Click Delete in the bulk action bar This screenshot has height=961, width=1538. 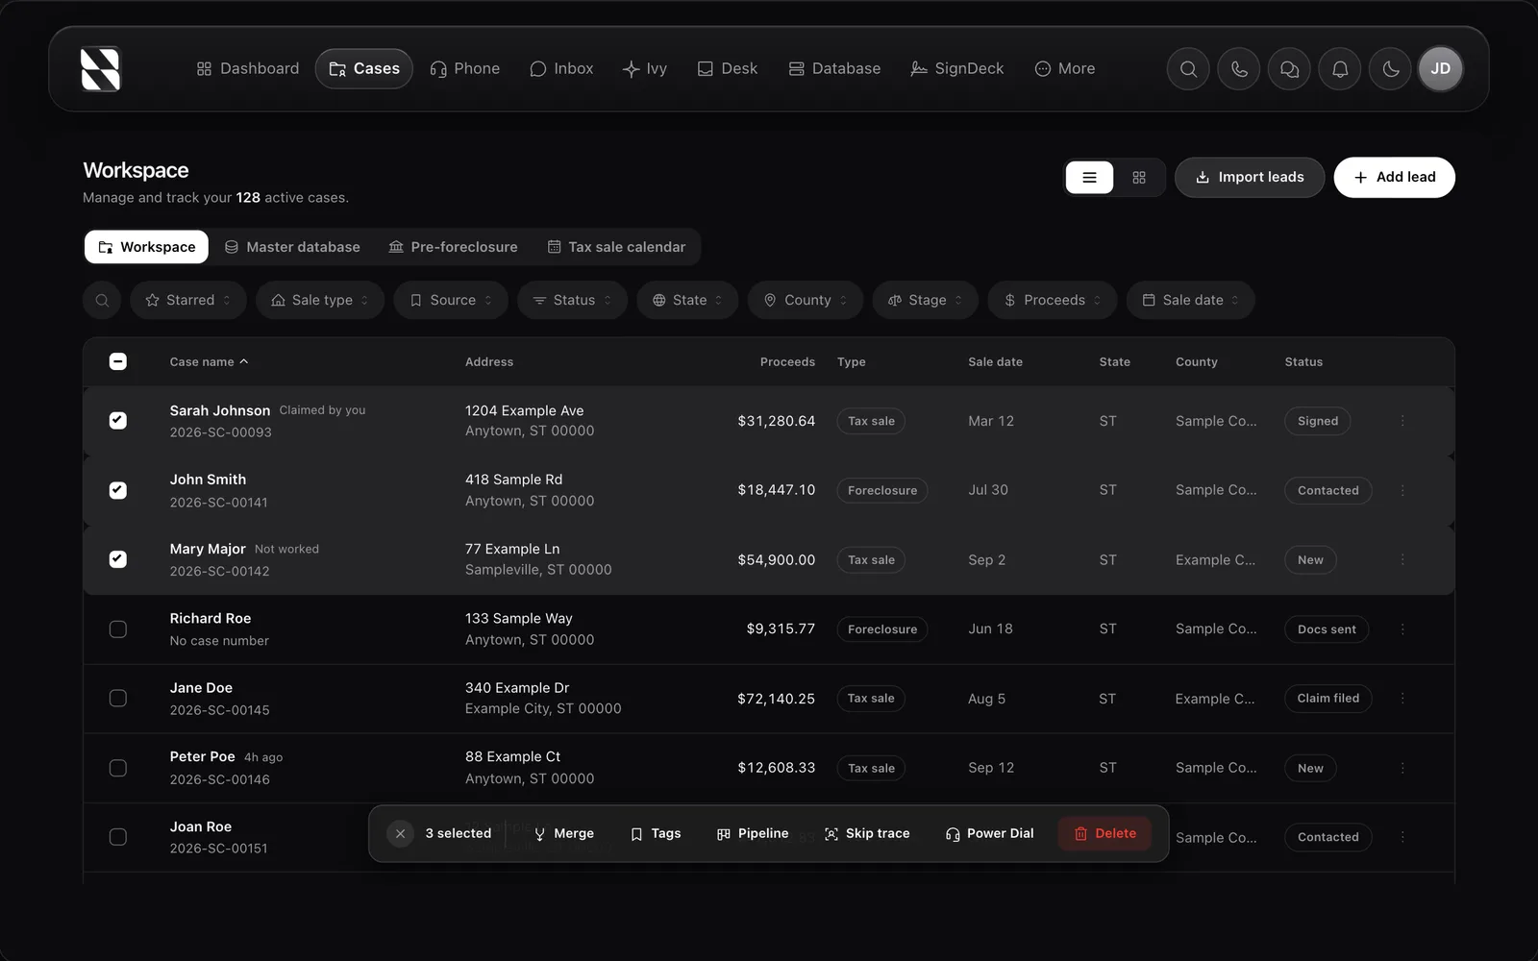point(1104,833)
